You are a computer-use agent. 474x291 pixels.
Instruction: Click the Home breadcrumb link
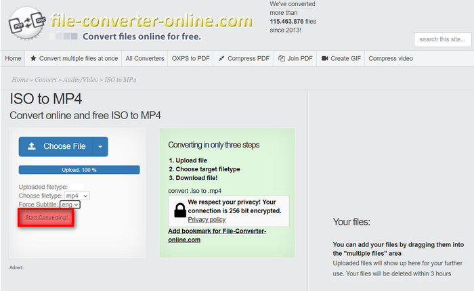tap(20, 80)
